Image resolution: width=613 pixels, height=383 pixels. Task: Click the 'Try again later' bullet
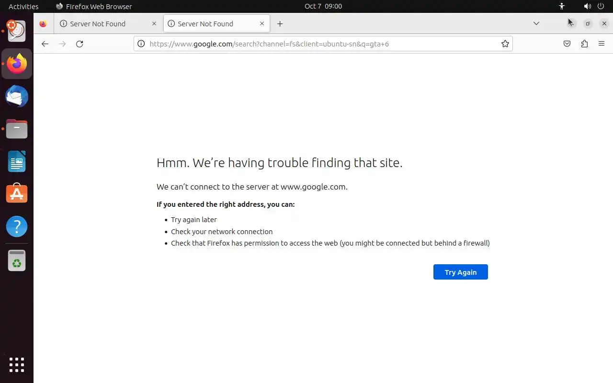tap(194, 220)
